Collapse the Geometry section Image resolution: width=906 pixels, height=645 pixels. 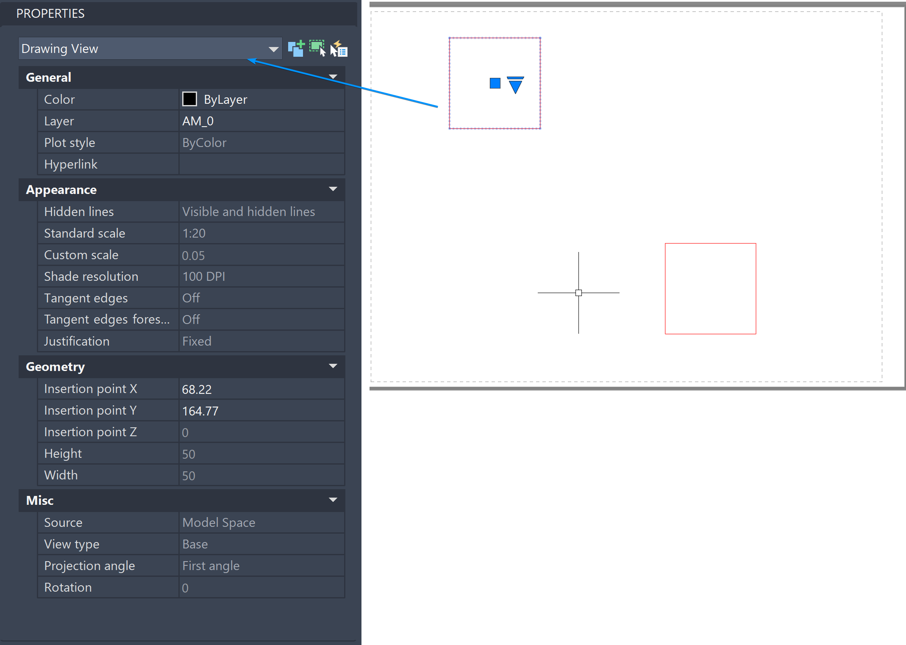point(333,366)
